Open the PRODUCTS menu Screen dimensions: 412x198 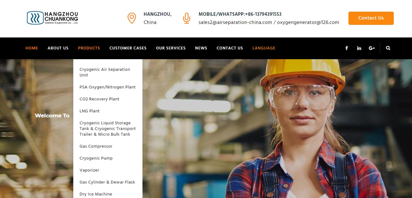[89, 48]
